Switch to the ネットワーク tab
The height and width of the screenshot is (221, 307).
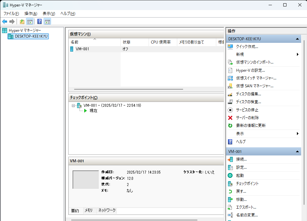[x=107, y=210]
